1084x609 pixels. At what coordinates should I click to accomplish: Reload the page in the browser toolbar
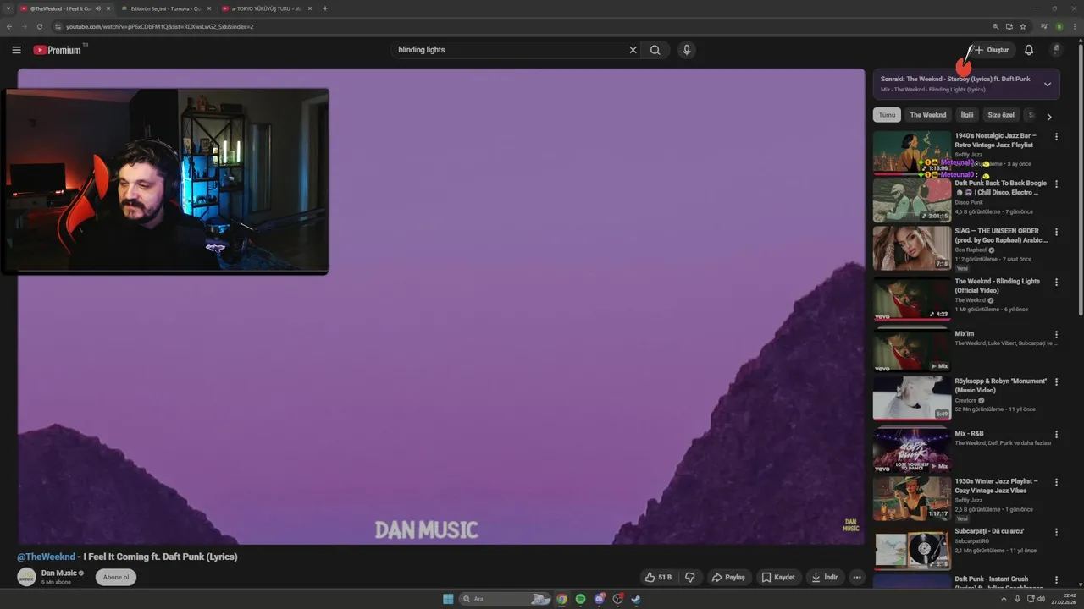40,26
